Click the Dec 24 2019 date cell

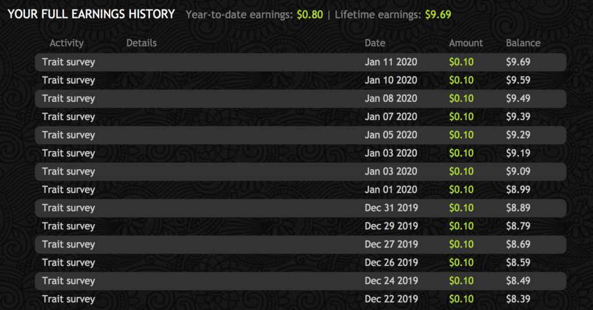click(x=391, y=281)
